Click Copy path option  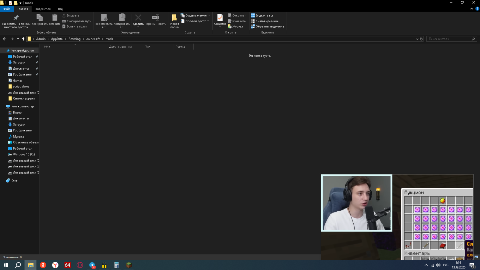76,21
